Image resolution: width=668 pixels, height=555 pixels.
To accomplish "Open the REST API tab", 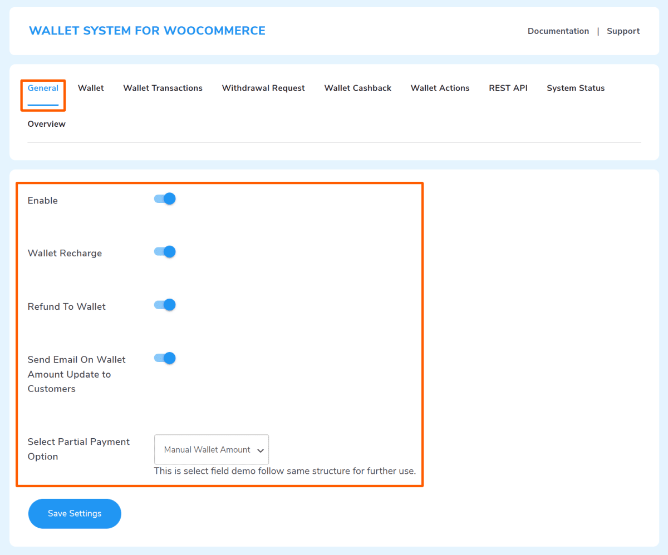I will [508, 88].
